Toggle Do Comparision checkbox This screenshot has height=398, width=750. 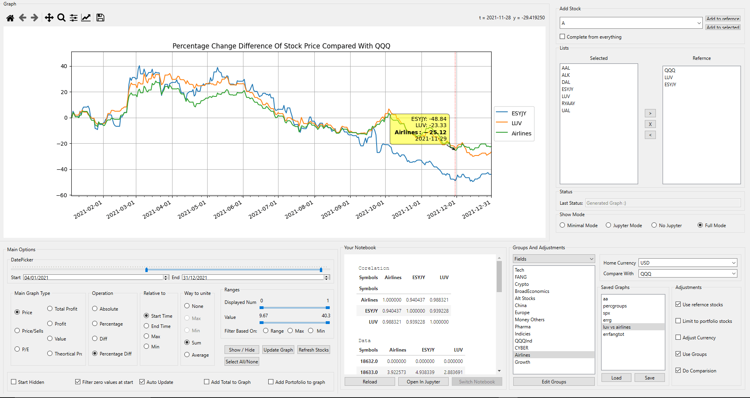tap(678, 370)
